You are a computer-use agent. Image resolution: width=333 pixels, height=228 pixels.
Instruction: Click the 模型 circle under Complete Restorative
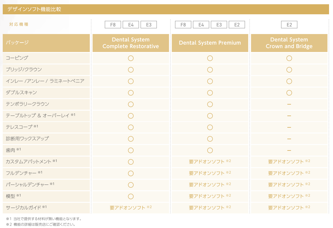pos(131,196)
